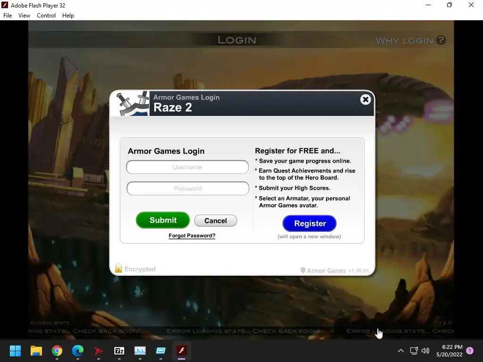Focus the Username input field
This screenshot has height=362, width=483.
coord(187,167)
